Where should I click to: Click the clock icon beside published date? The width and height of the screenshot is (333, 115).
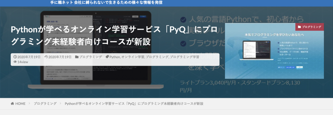pyautogui.click(x=15, y=57)
